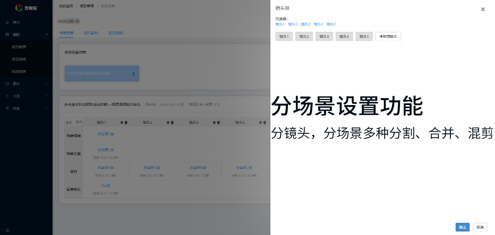Click the trash icon for 镜头4 column
This screenshot has height=235, width=495.
(x=265, y=123)
